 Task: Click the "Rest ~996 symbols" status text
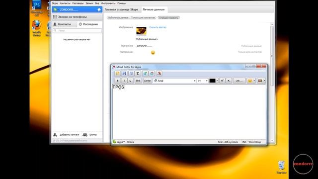(x=228, y=142)
